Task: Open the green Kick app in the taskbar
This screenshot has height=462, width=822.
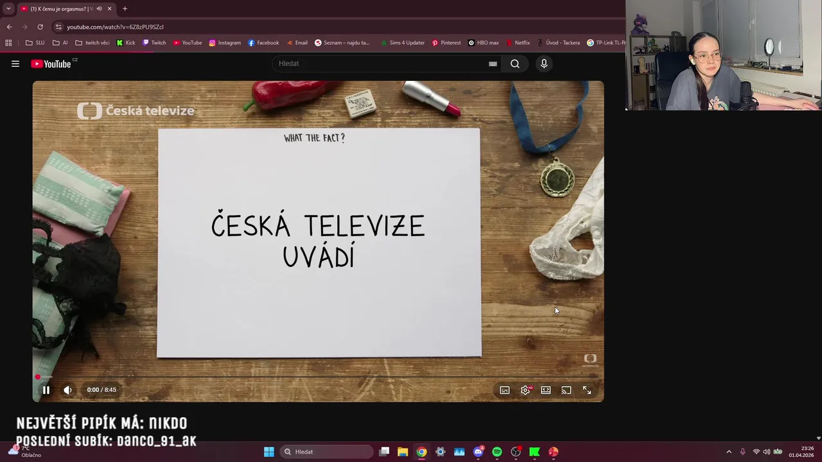Action: point(534,452)
